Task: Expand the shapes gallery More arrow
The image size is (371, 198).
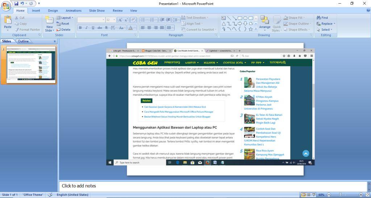Action: click(256, 29)
